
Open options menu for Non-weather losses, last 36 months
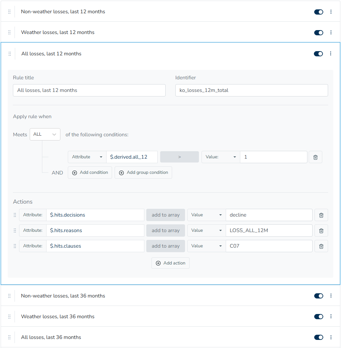[331, 296]
